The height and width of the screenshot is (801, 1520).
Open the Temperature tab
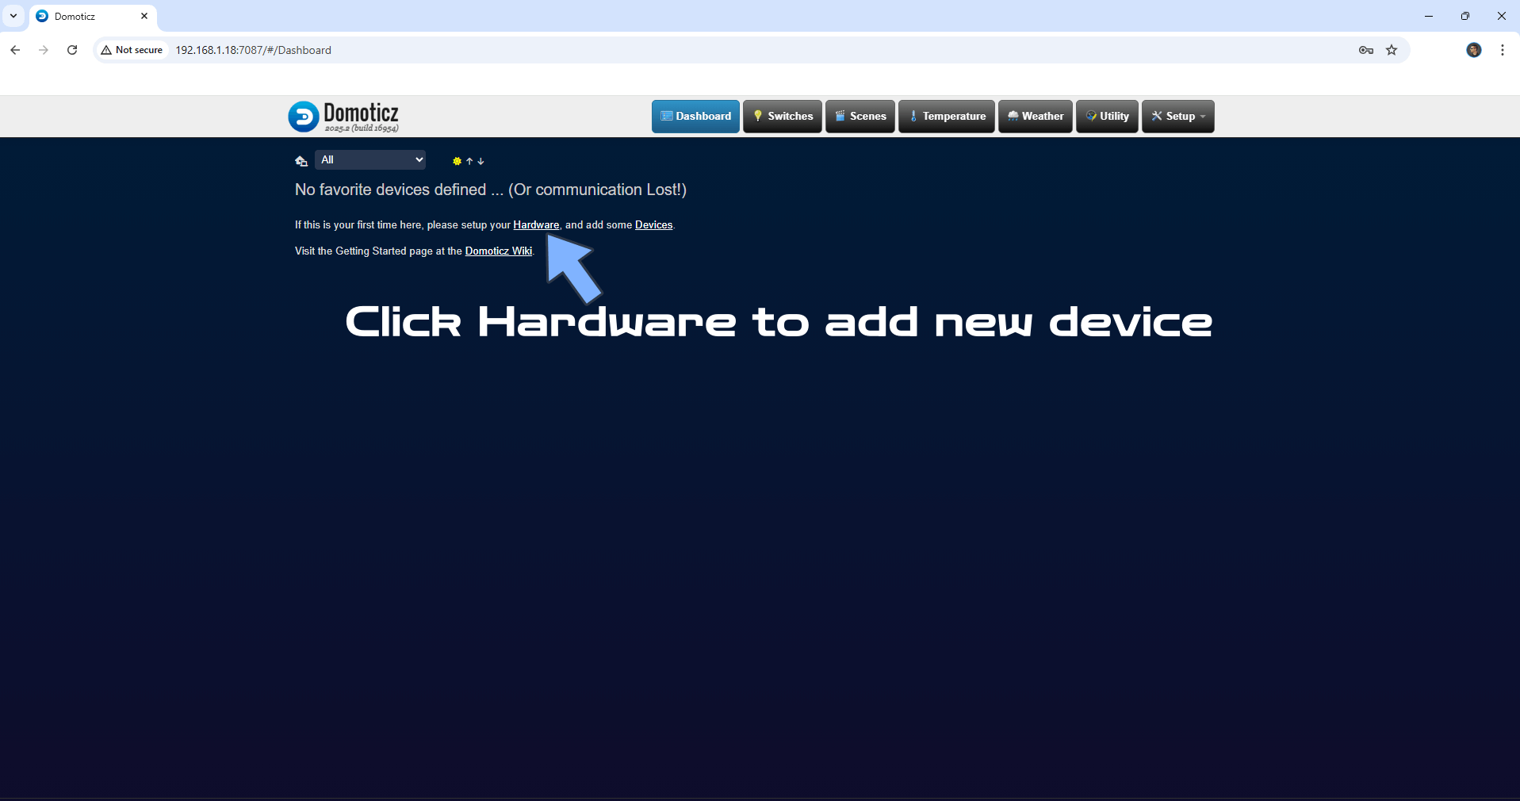(x=946, y=117)
